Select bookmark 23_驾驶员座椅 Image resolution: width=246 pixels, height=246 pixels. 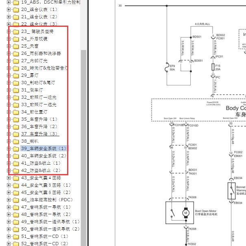click(x=37, y=31)
